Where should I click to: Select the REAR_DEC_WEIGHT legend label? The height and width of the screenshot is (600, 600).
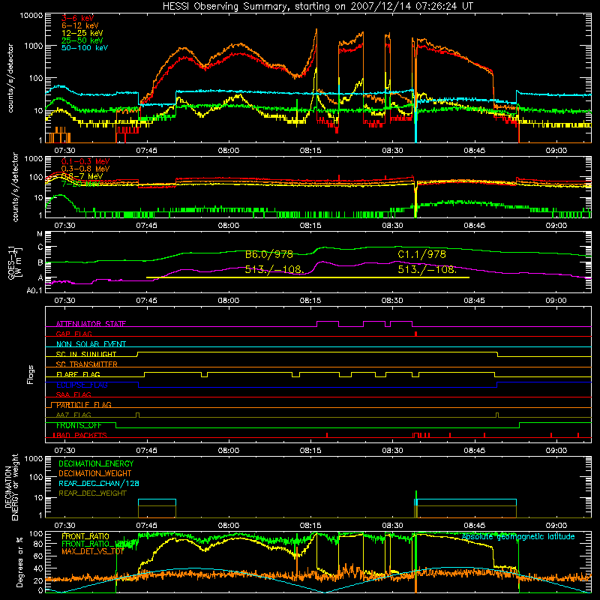point(92,493)
